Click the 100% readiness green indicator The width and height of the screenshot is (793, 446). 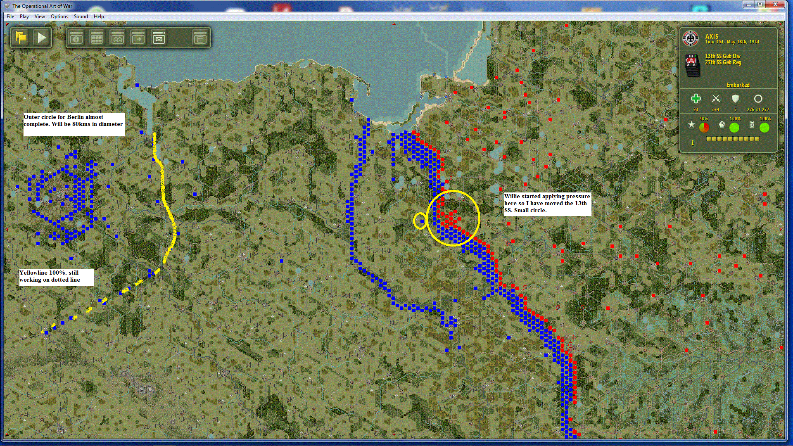[x=734, y=128]
